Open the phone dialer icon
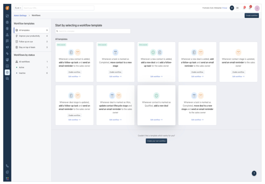 (x=7, y=166)
